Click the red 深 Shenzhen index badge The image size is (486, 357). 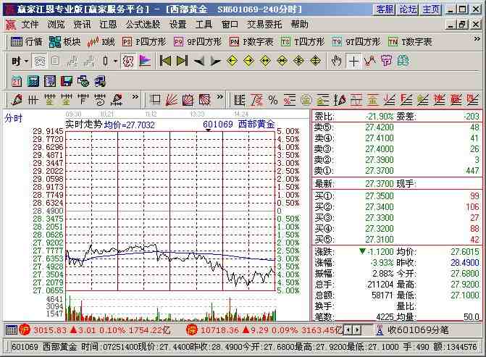point(192,329)
